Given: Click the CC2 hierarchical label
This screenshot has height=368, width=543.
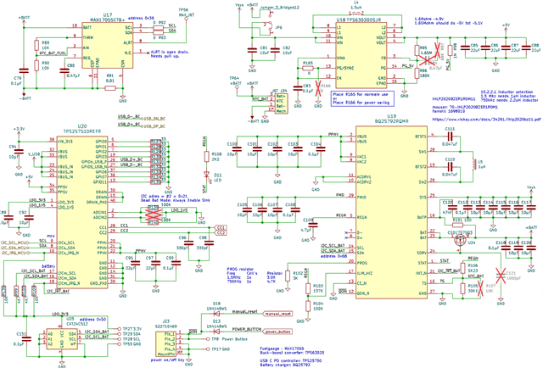Looking at the screenshot, I should (x=221, y=233).
